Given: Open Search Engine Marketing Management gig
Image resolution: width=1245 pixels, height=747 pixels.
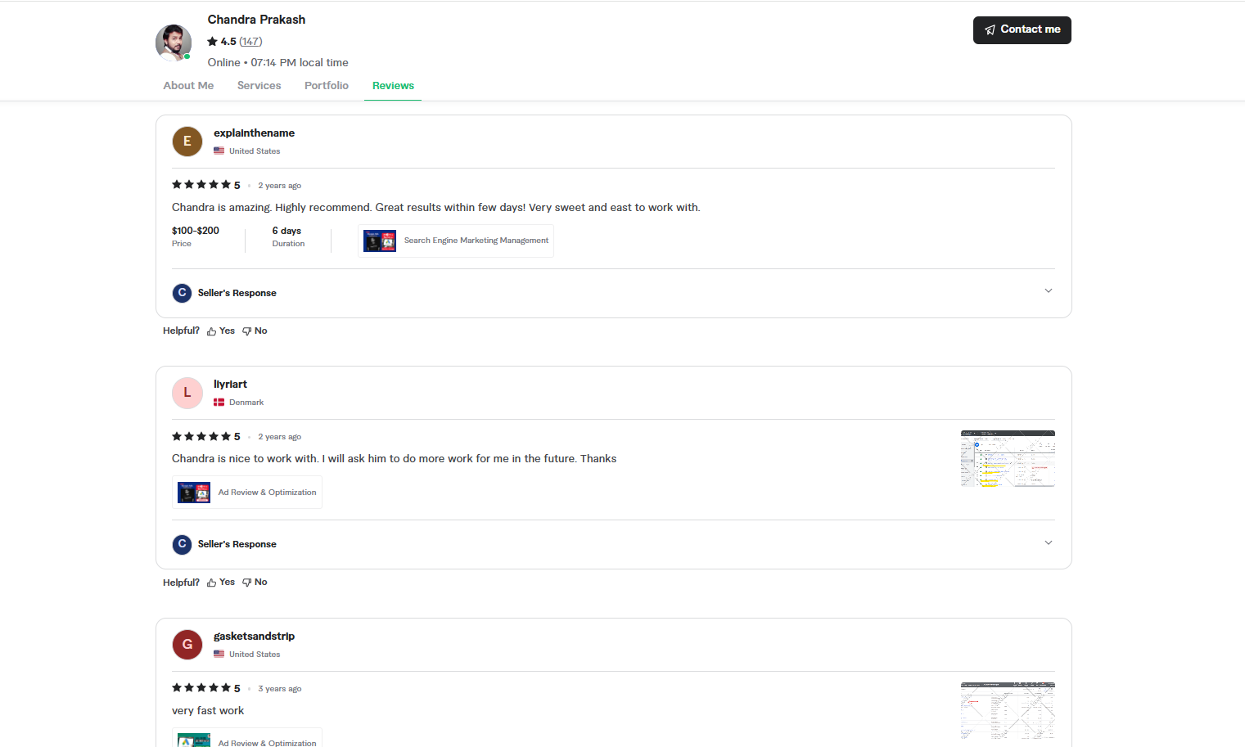Looking at the screenshot, I should click(x=456, y=241).
